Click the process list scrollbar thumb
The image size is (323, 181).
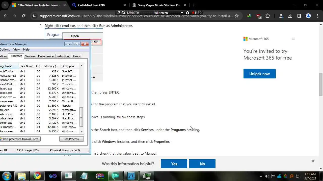tap(81, 117)
